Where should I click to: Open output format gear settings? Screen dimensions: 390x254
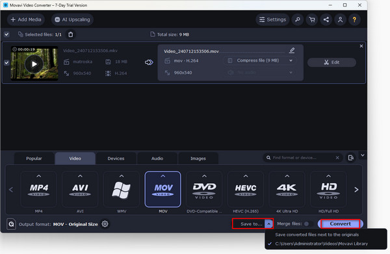pyautogui.click(x=105, y=224)
